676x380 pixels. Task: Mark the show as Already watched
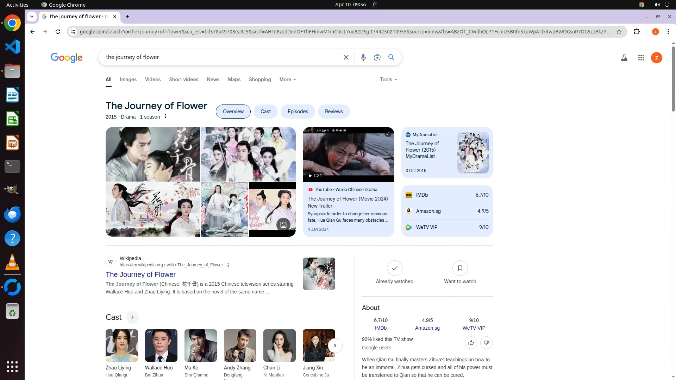click(x=394, y=268)
